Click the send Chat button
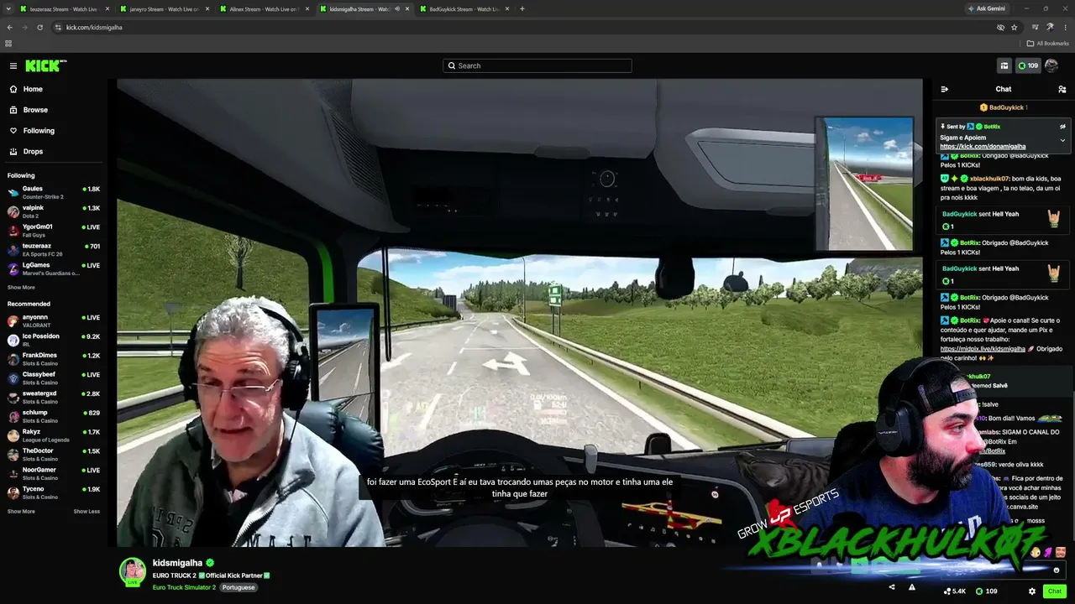Screen dimensions: 1075x604 point(1055,591)
